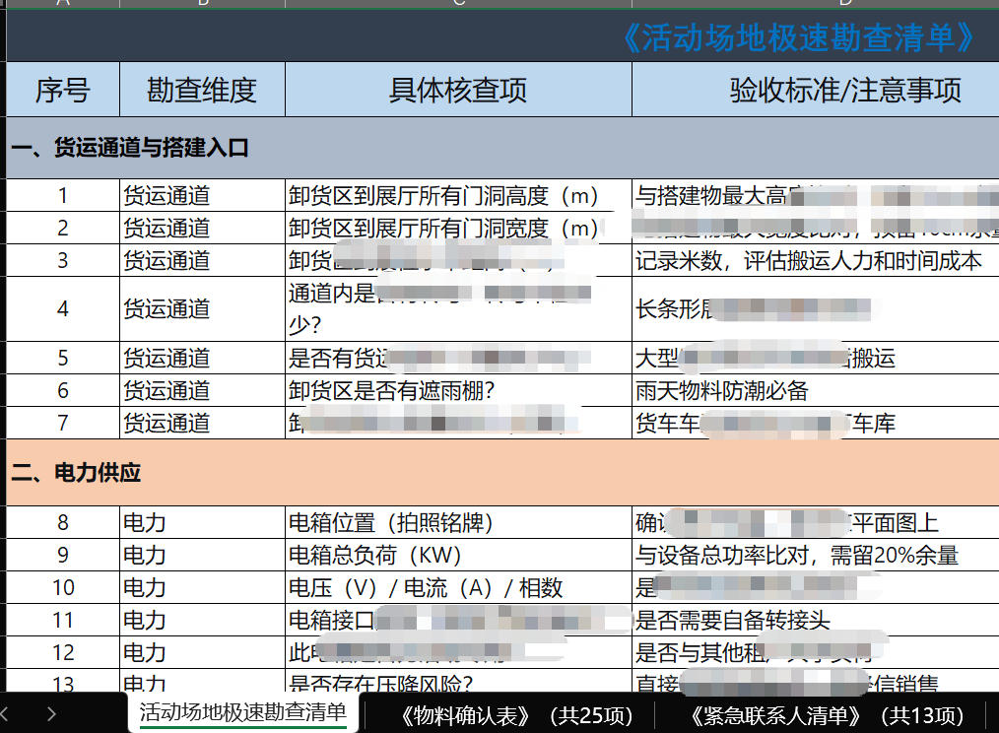Screen dimensions: 999x733
Task: Select the 序号 cell with number 4
Action: 62,309
